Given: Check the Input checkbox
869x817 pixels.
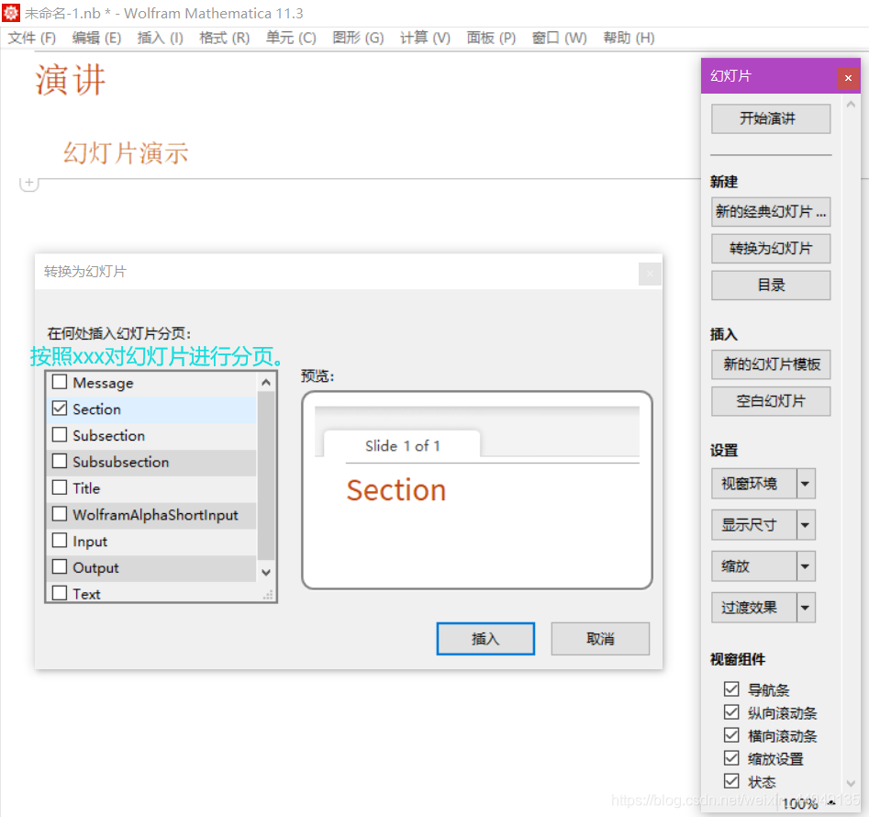Looking at the screenshot, I should coord(60,541).
